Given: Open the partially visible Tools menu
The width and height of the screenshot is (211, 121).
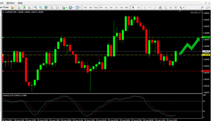Looking at the screenshot, I should coord(2,3).
